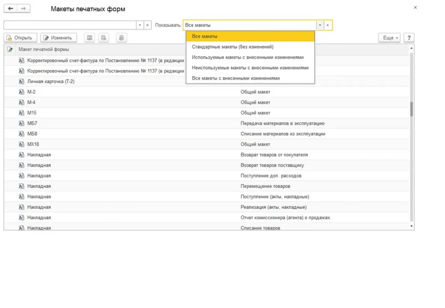Clear the search field with its × icon
The width and height of the screenshot is (445, 308).
point(147,25)
